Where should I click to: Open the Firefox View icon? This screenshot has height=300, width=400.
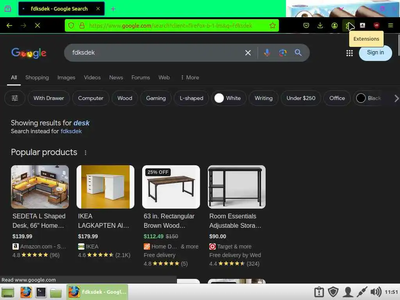click(8, 9)
